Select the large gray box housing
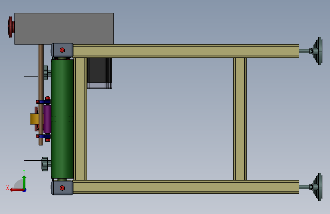Image resolution: width=330 pixels, height=214 pixels. pyautogui.click(x=64, y=29)
